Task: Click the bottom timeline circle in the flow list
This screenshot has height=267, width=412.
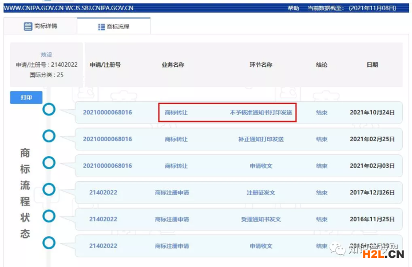Action: click(49, 243)
